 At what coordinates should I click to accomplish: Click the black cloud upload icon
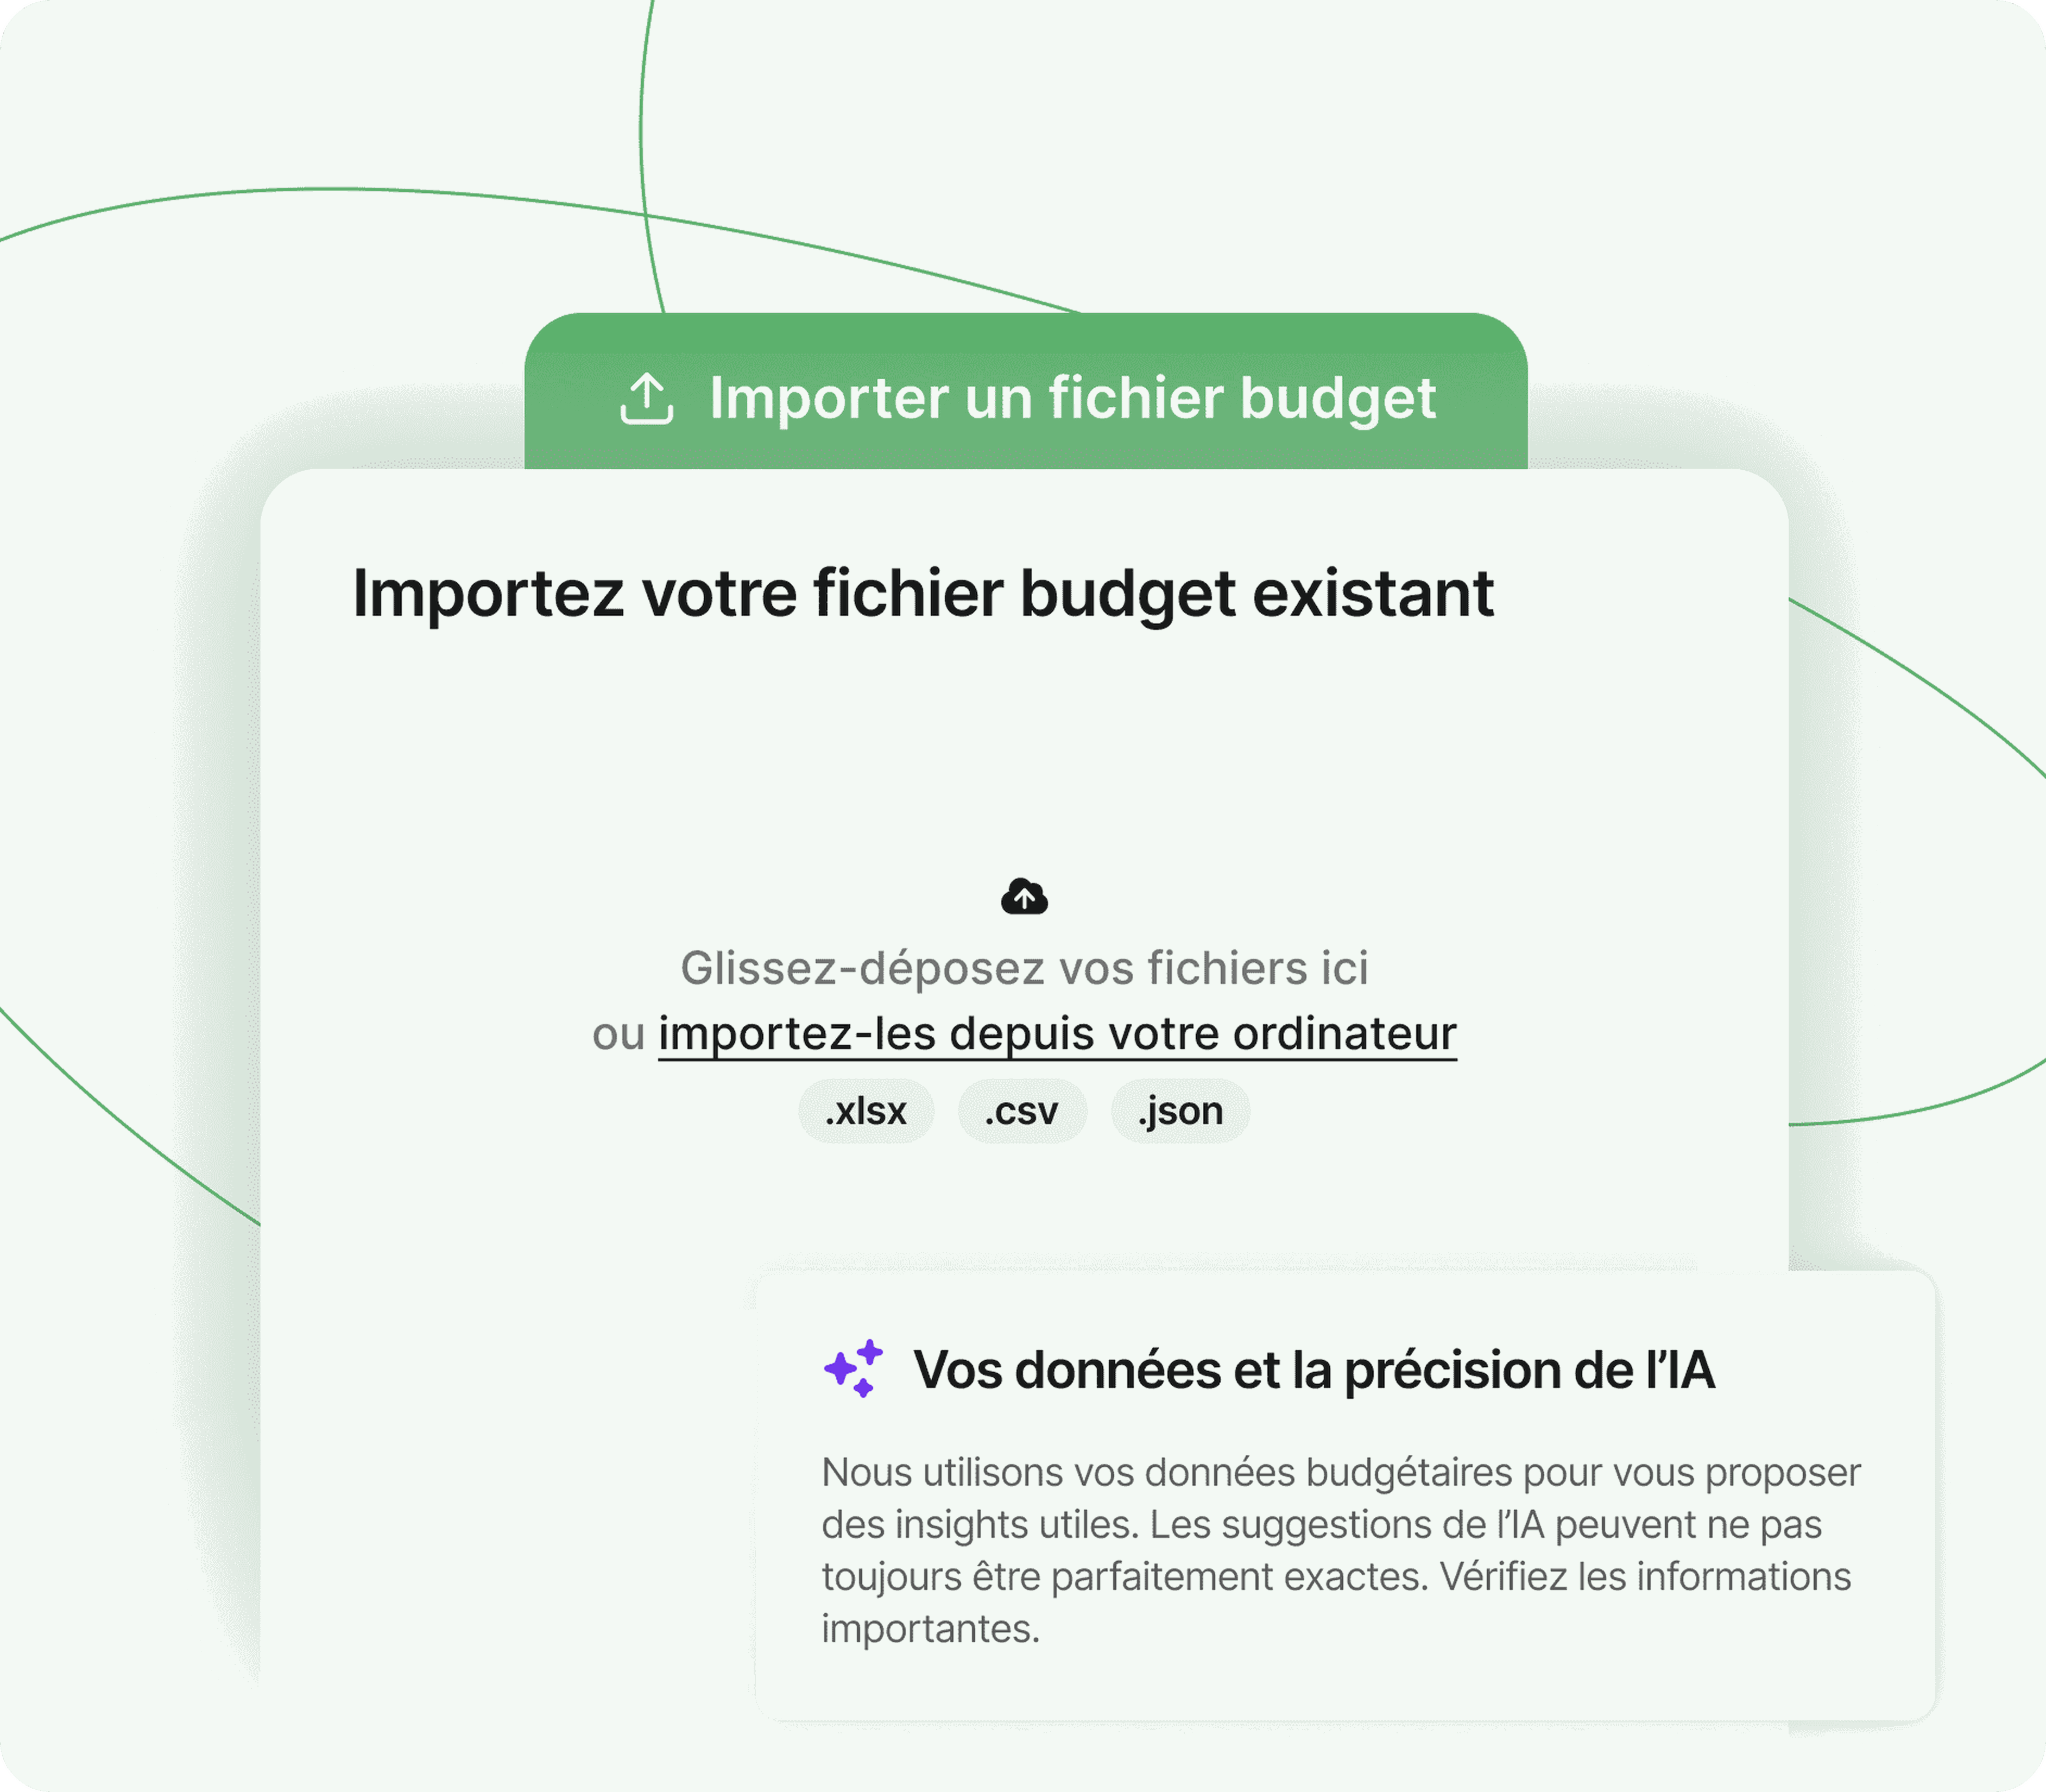(1024, 897)
